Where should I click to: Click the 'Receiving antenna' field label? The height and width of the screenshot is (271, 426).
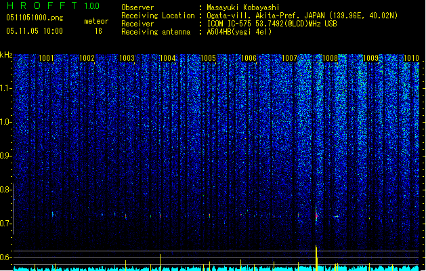[156, 32]
